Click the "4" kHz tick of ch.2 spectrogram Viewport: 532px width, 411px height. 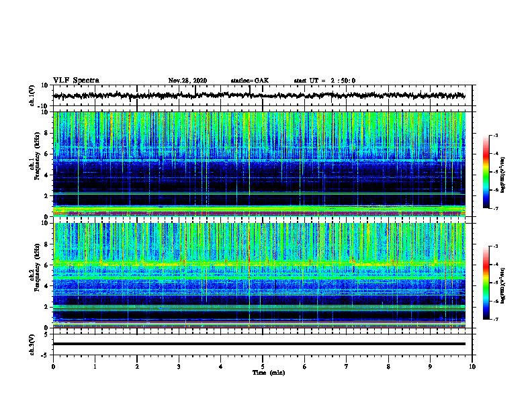(x=46, y=286)
